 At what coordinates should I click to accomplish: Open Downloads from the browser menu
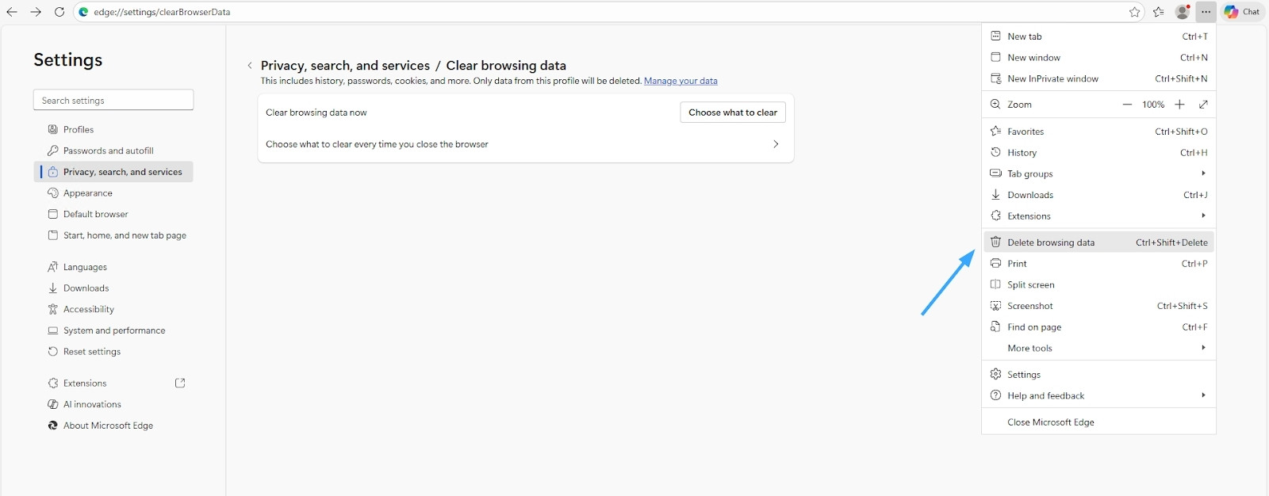click(1098, 195)
